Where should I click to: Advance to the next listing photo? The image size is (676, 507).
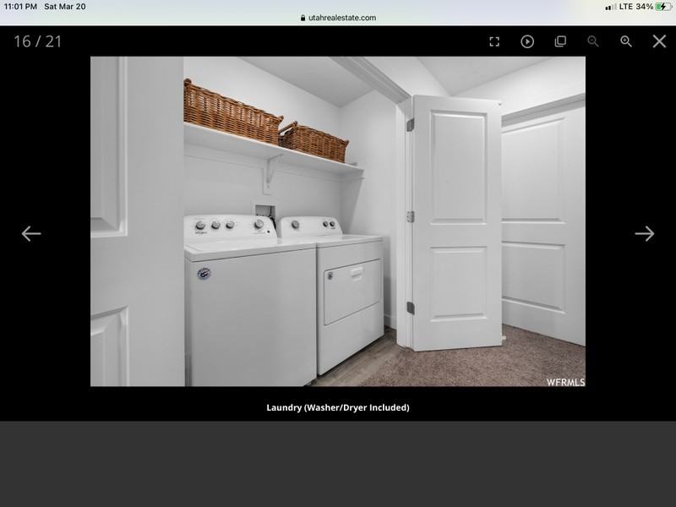click(x=645, y=234)
